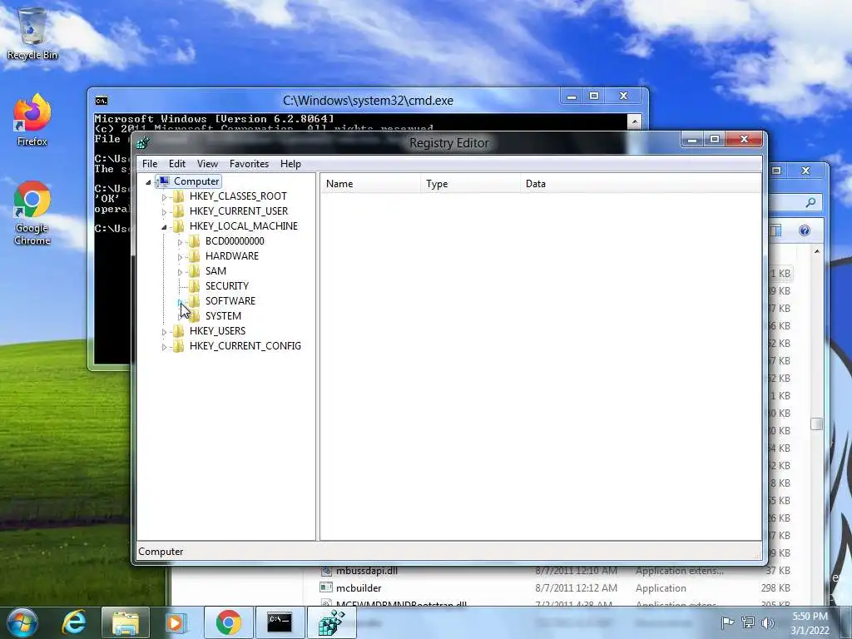Close the Registry Editor window
Viewport: 852px width, 639px height.
(x=745, y=140)
